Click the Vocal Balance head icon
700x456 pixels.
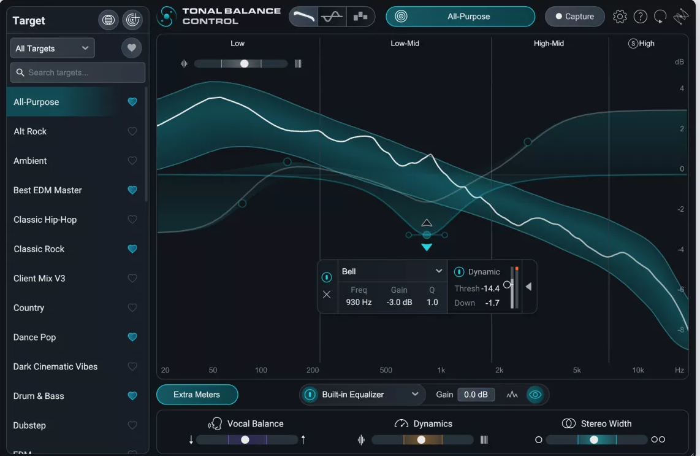point(216,423)
